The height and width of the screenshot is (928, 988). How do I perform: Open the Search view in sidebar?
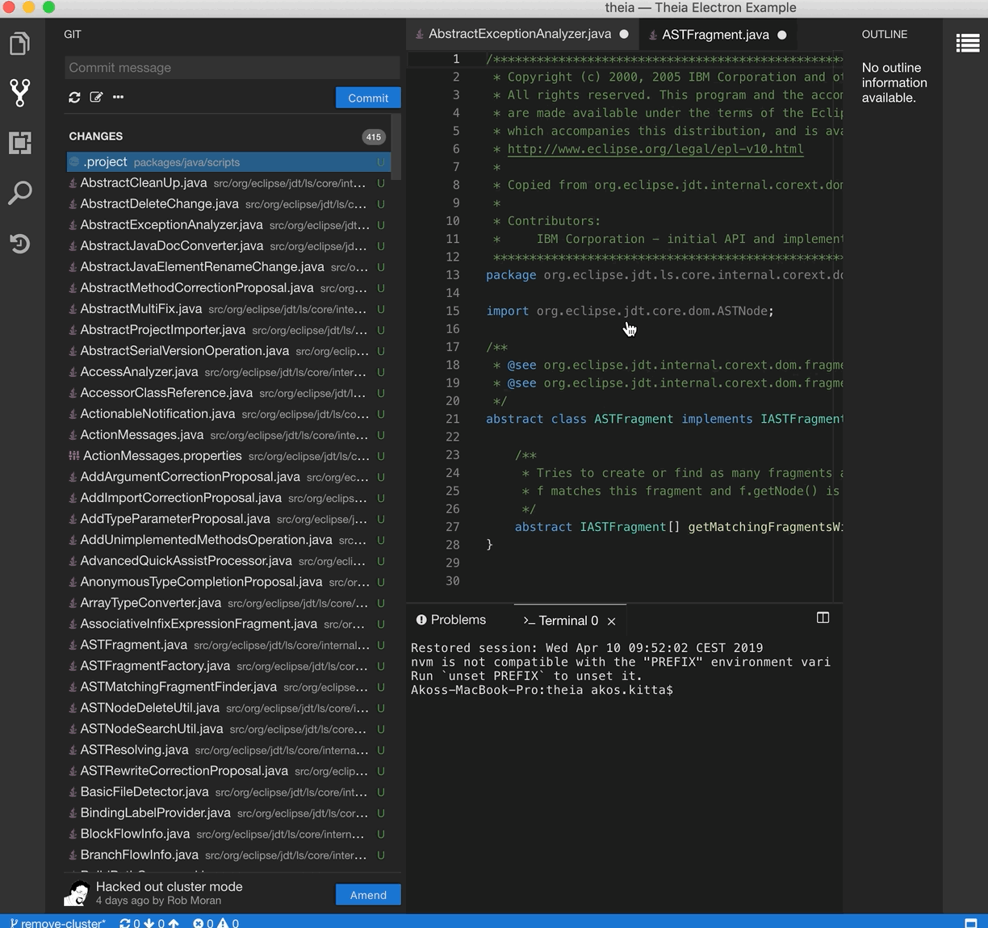tap(20, 193)
